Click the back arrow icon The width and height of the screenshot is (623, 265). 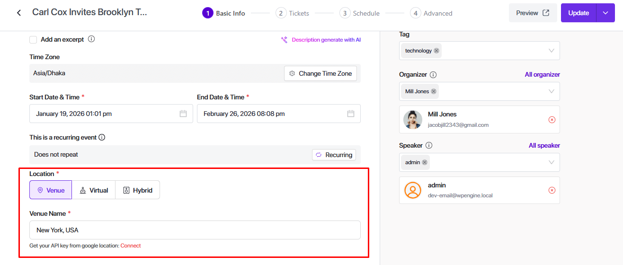point(19,13)
